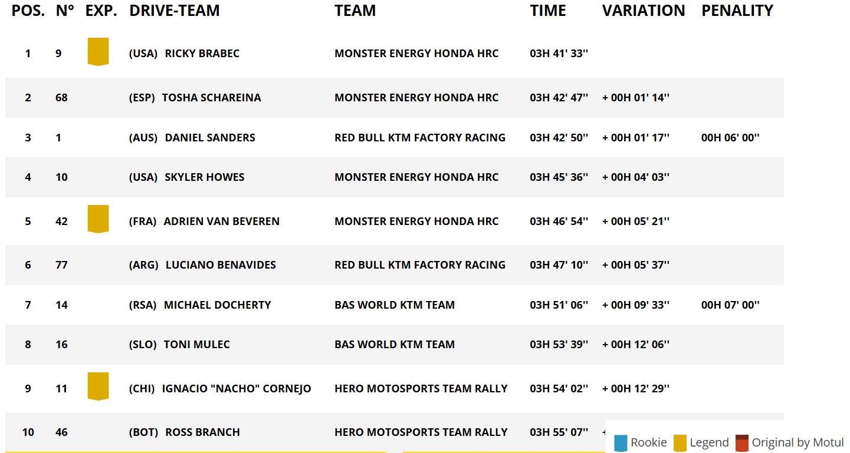Open Tosha Schareina's rider link
850x453 pixels.
tap(211, 98)
